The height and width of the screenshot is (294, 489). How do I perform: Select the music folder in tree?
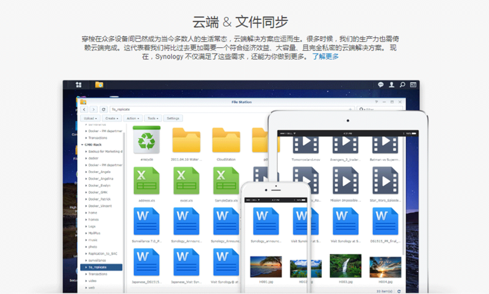point(93,240)
